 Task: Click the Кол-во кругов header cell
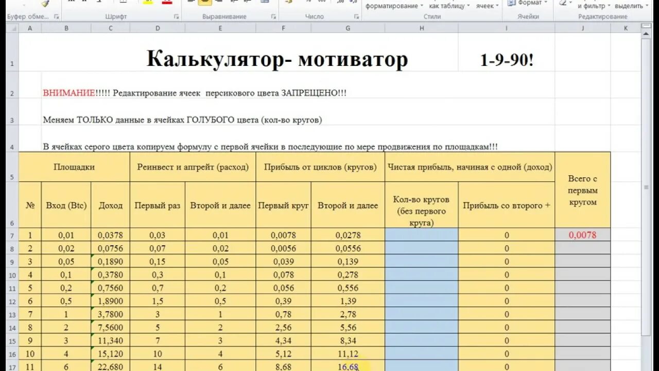(x=422, y=205)
